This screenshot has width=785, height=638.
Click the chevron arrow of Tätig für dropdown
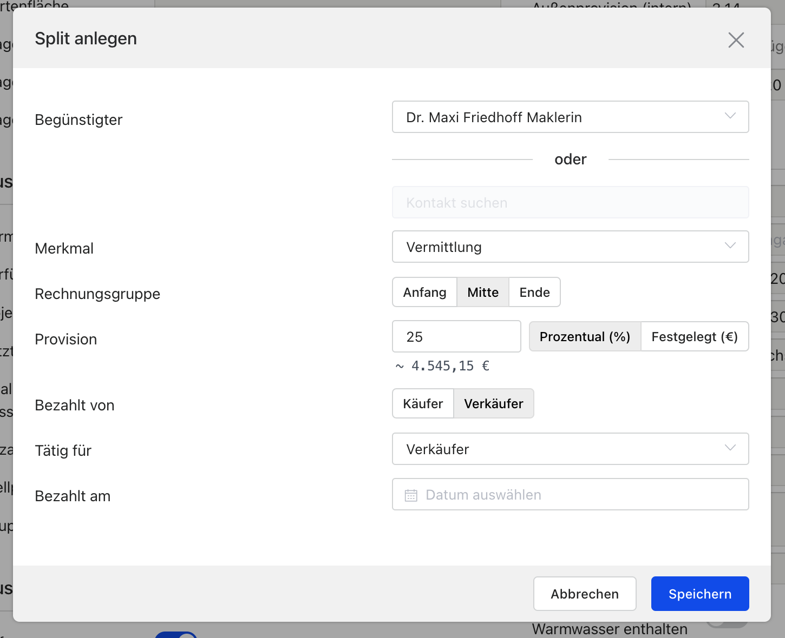pyautogui.click(x=730, y=448)
